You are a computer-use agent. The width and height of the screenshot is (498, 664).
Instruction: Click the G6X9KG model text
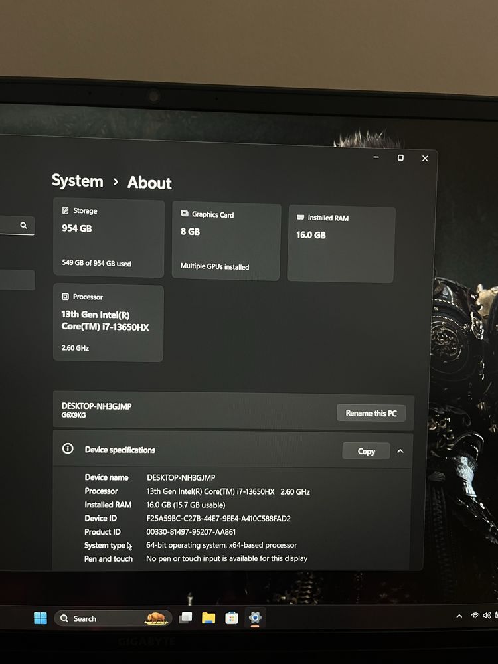pyautogui.click(x=74, y=416)
